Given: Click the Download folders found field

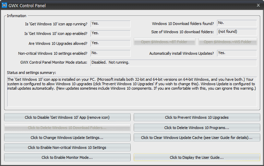Looking at the screenshot, I should [x=237, y=23].
